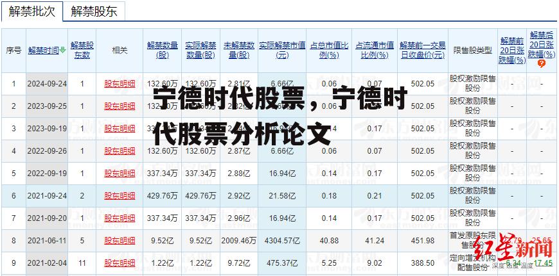Open 股东明细 for the 2021-06-11 row
Image resolution: width=559 pixels, height=276 pixels.
pyautogui.click(x=120, y=241)
